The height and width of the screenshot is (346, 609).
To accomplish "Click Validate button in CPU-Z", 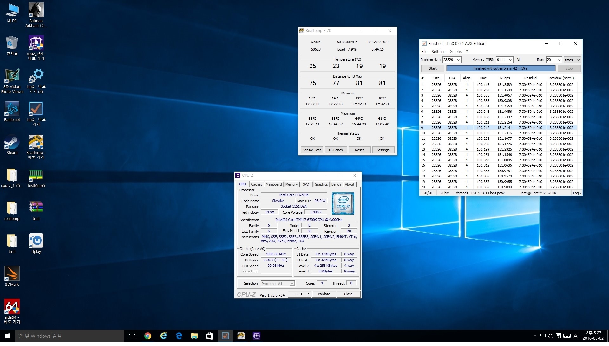I will [324, 294].
